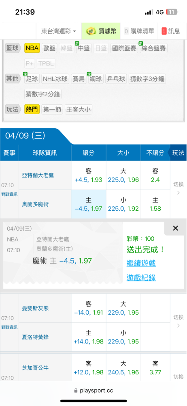
Task: Switch to 網球 sport
Action: tap(96, 79)
